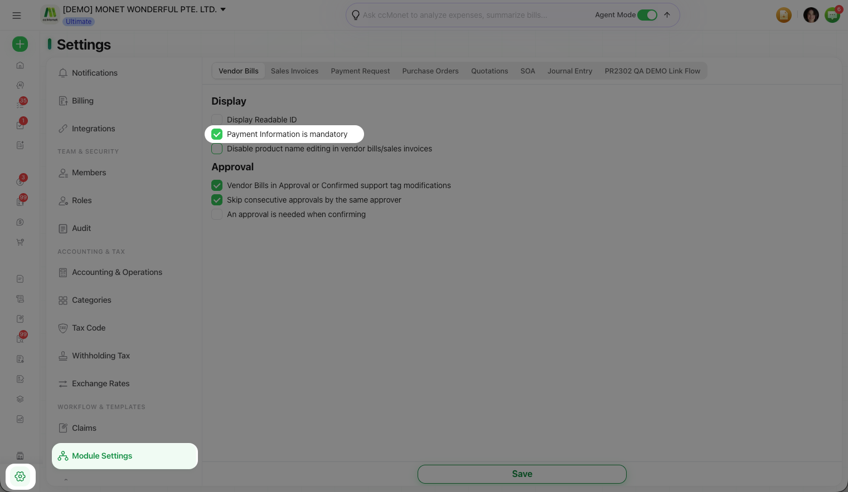
Task: Click the ccMonet company logo
Action: point(50,14)
